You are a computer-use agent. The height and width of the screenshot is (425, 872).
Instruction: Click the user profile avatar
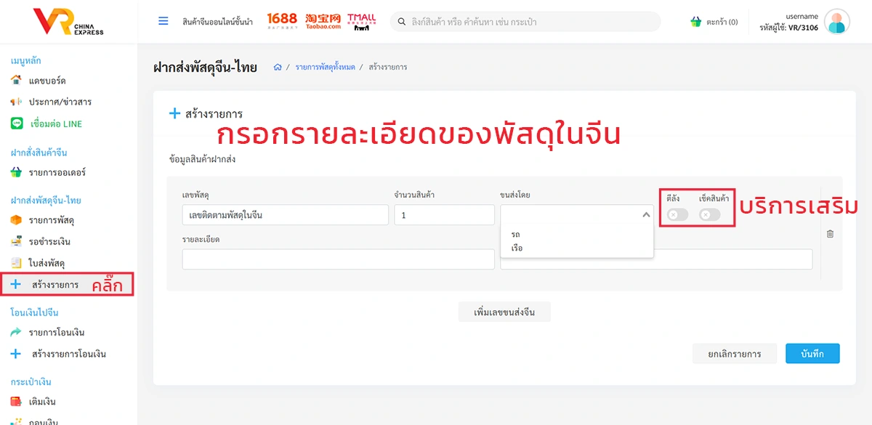[837, 22]
